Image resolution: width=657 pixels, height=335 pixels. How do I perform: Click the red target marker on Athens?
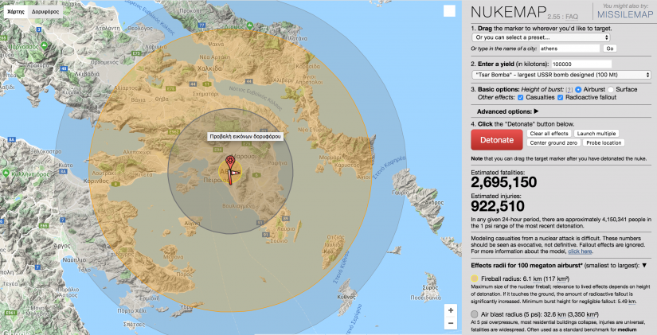click(230, 165)
